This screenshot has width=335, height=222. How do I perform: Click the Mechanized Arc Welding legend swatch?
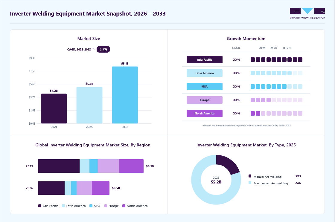tap(250, 183)
